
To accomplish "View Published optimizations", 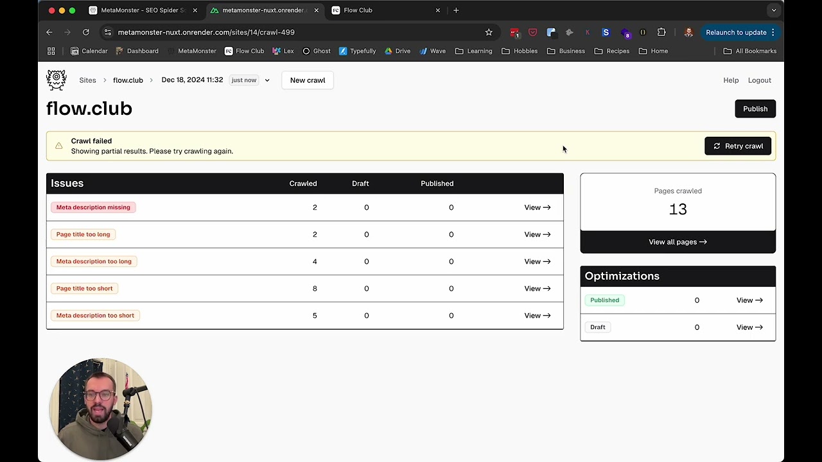I will coord(749,300).
